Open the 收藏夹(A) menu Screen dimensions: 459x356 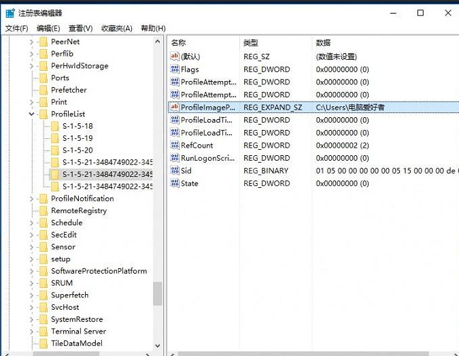pyautogui.click(x=117, y=28)
